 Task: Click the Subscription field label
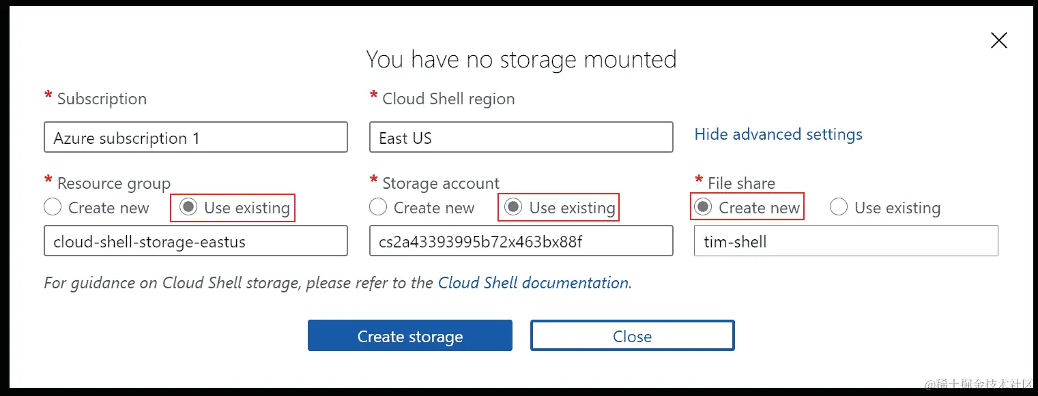[x=102, y=99]
